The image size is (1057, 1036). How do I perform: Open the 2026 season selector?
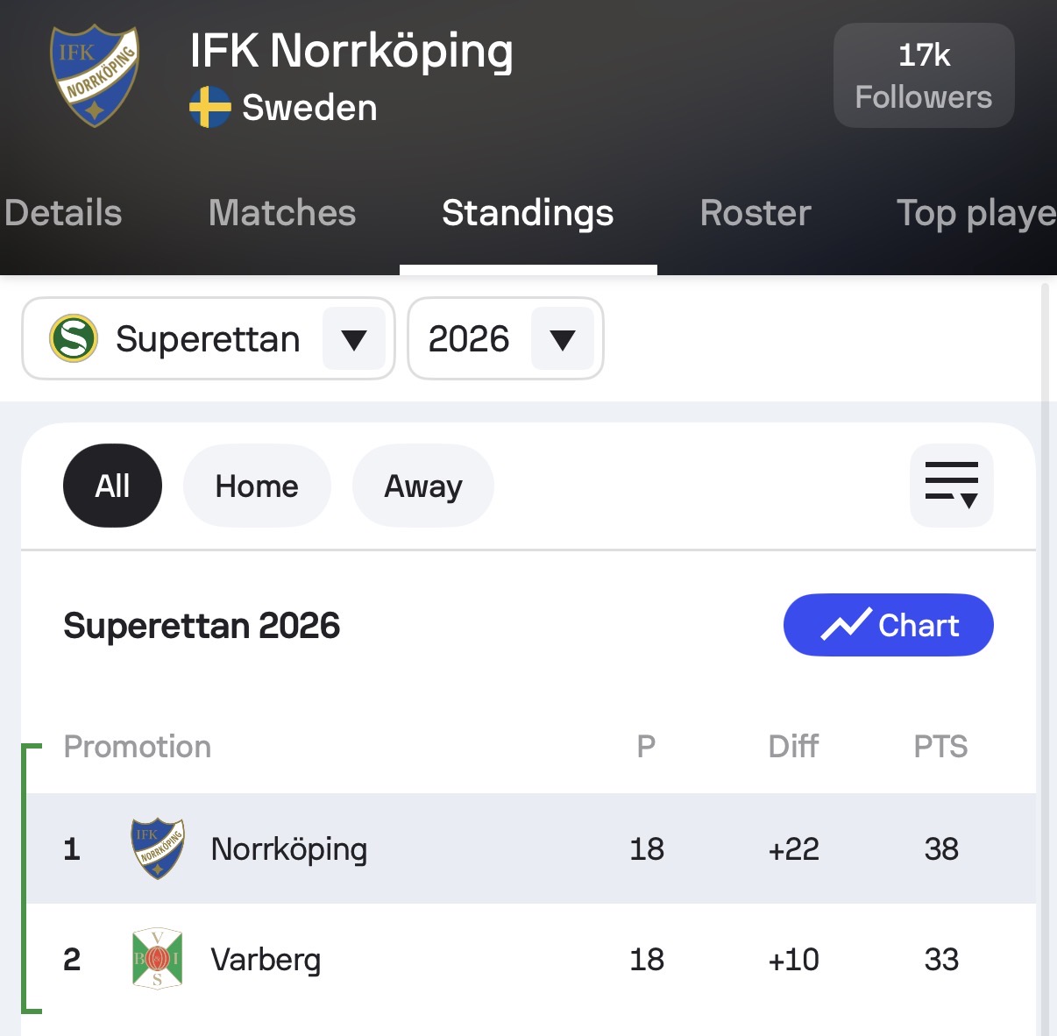point(506,338)
